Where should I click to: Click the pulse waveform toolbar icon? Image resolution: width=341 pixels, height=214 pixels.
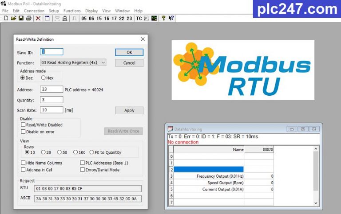[x=74, y=18]
